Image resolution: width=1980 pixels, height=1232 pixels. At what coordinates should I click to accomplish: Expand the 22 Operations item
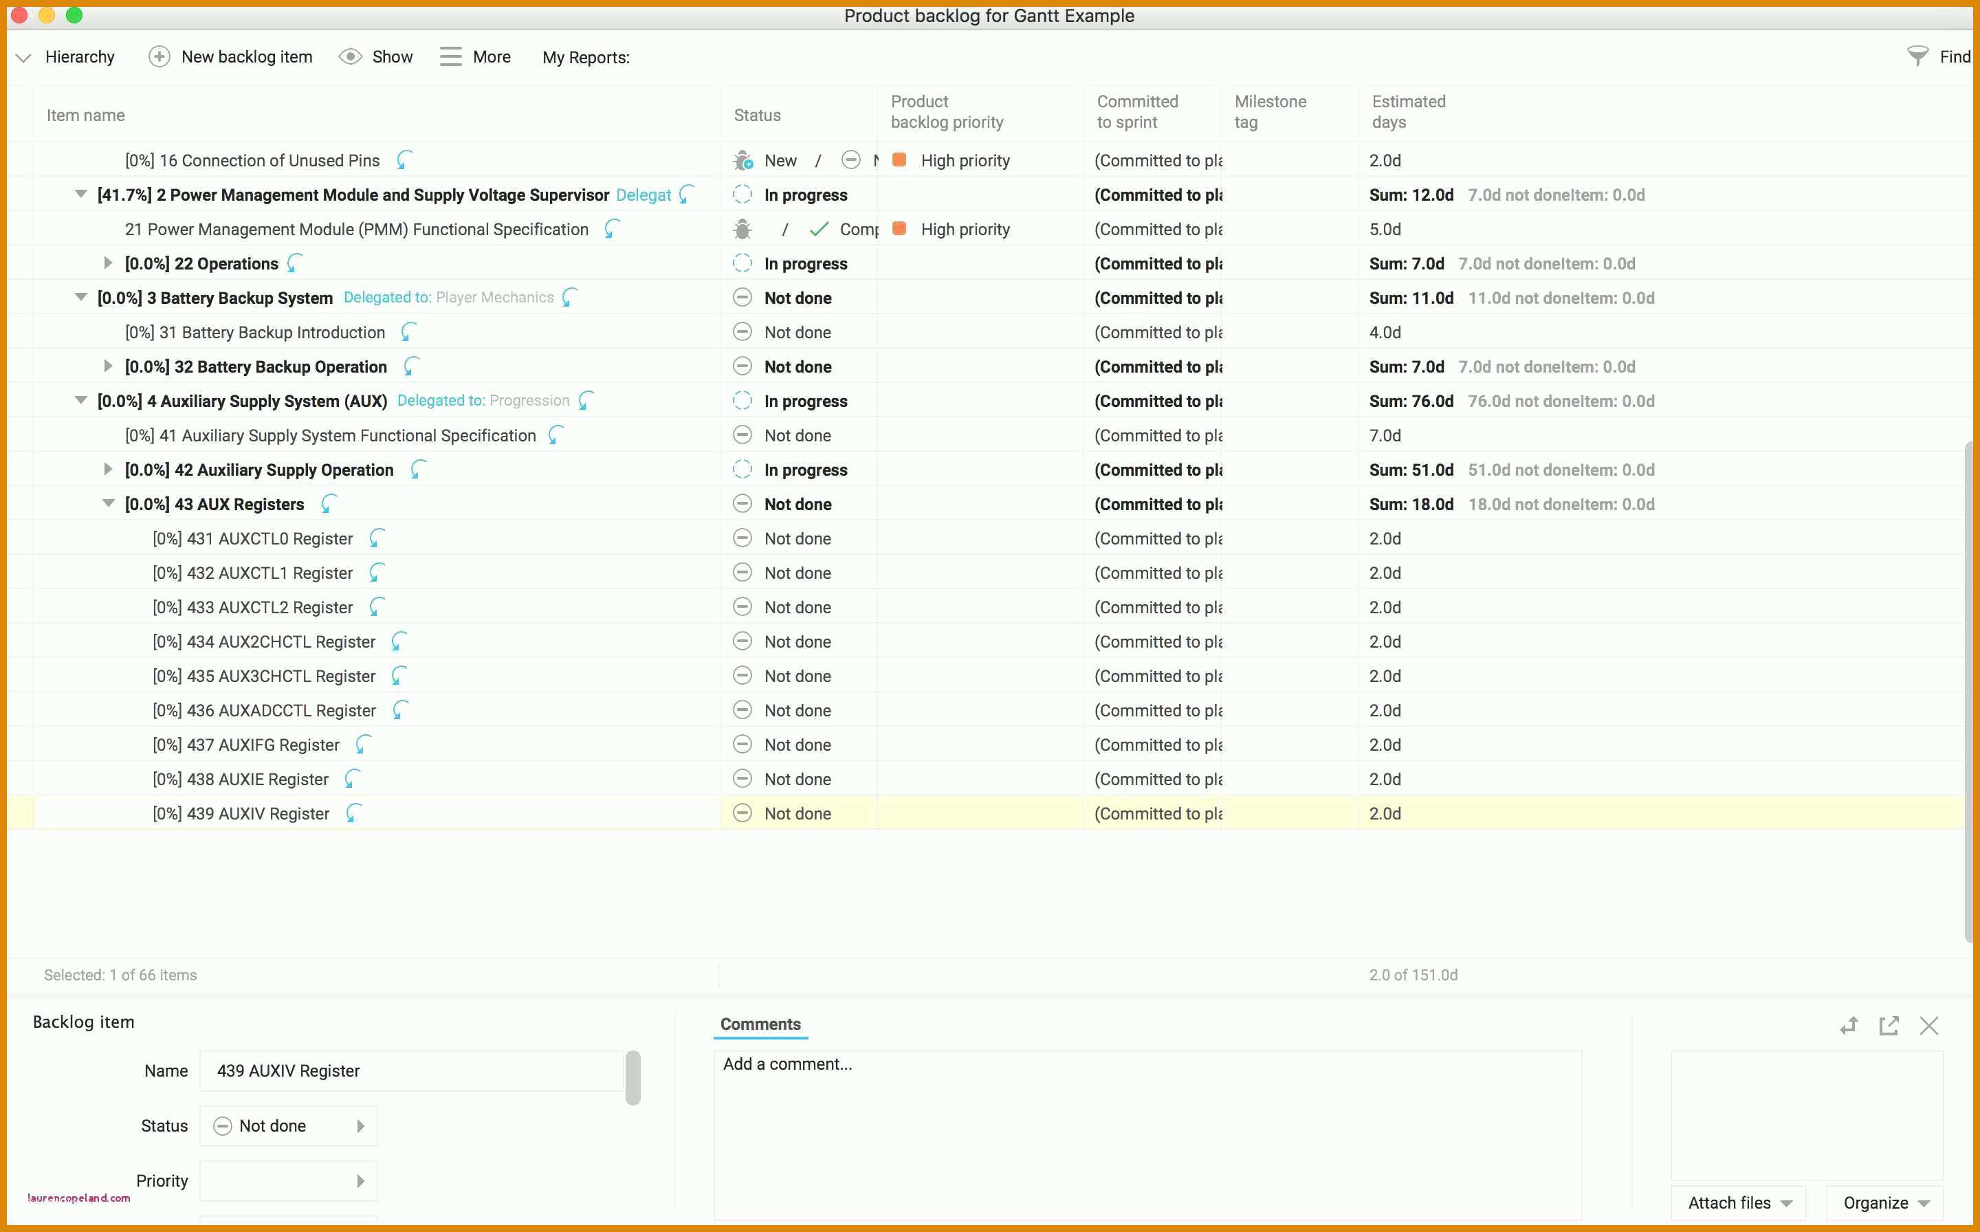tap(107, 263)
